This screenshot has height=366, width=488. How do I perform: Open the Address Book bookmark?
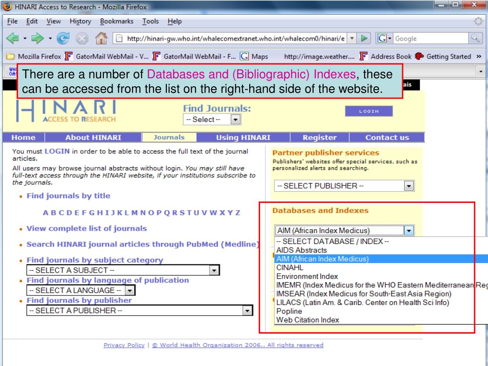coord(386,56)
